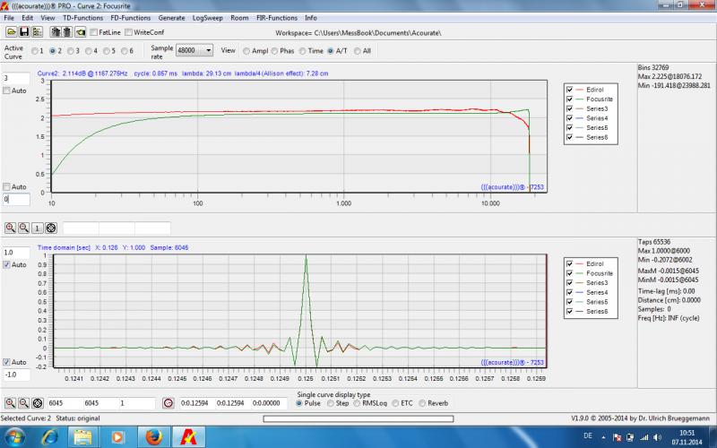Viewport: 717px width, 448px height.
Task: Click the progress bar in the status bar
Action: click(358, 418)
